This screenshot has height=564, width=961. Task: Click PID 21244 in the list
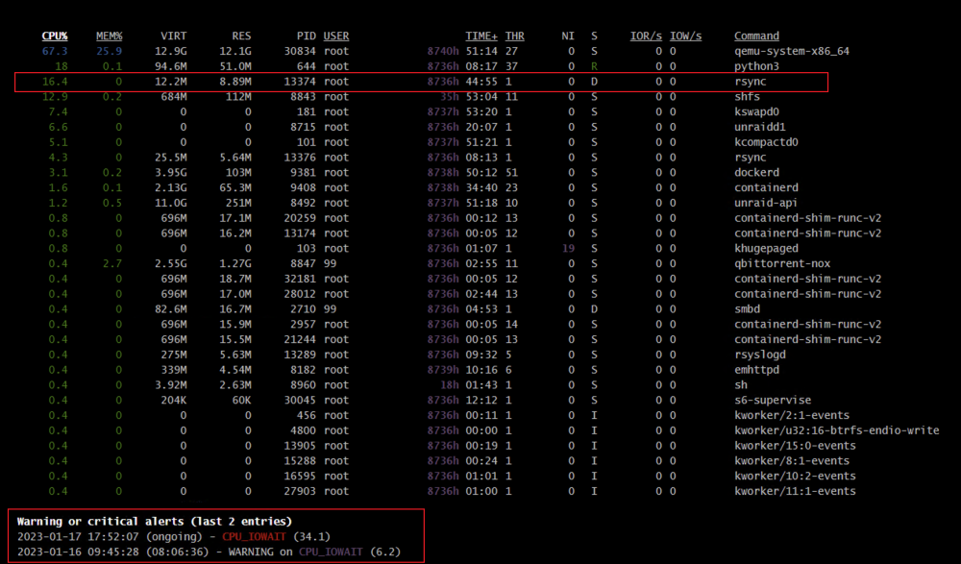(300, 339)
